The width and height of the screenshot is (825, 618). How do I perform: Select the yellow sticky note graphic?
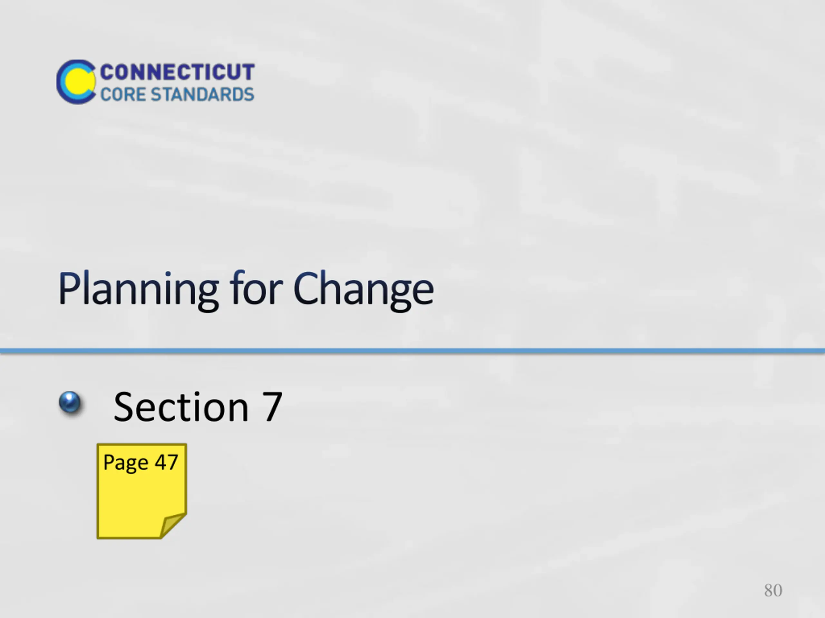(x=142, y=491)
